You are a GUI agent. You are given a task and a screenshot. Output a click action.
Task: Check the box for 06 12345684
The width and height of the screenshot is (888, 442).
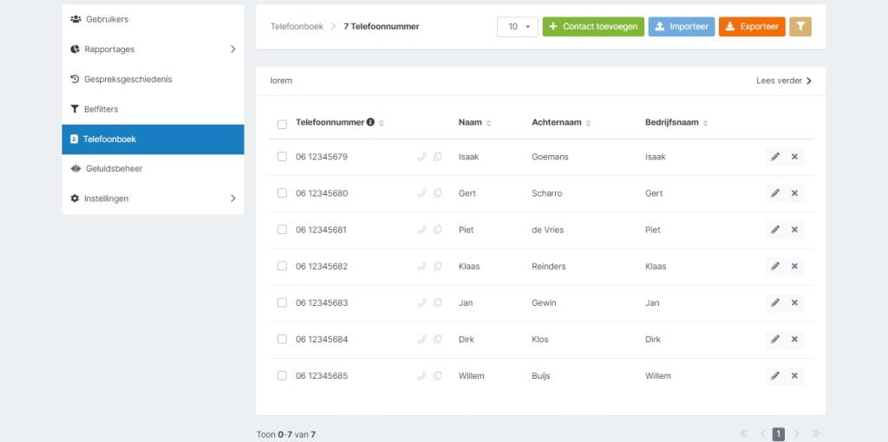(x=282, y=339)
